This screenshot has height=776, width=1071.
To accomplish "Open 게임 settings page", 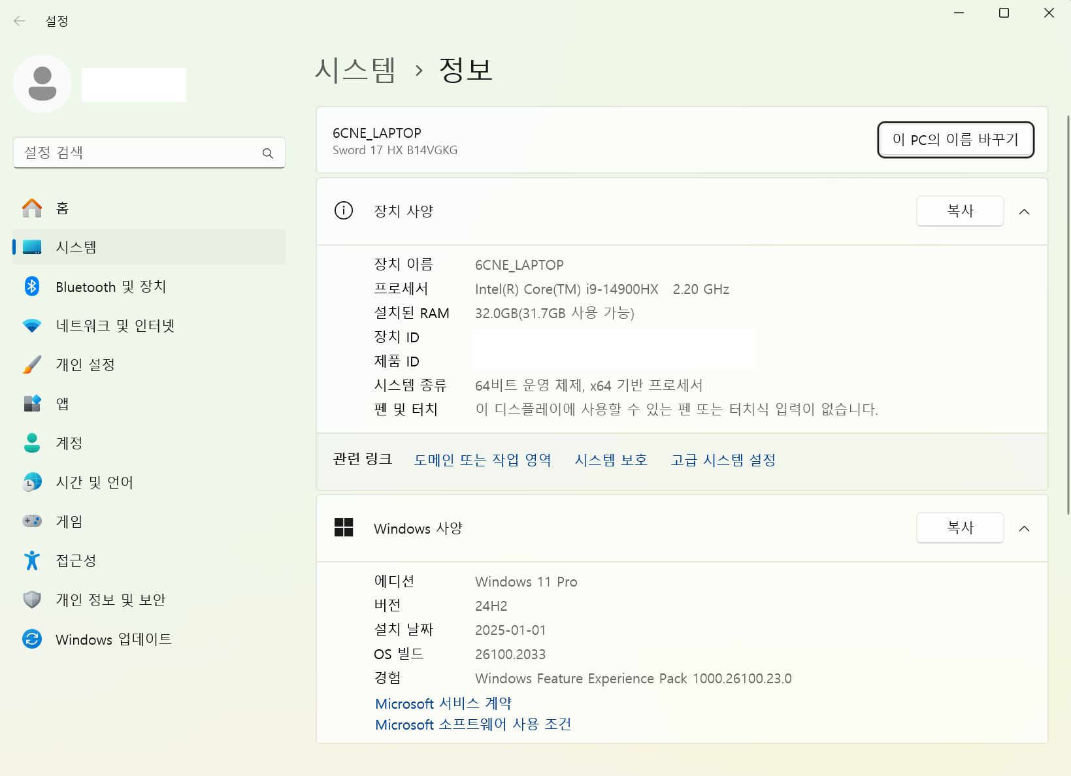I will [150, 521].
